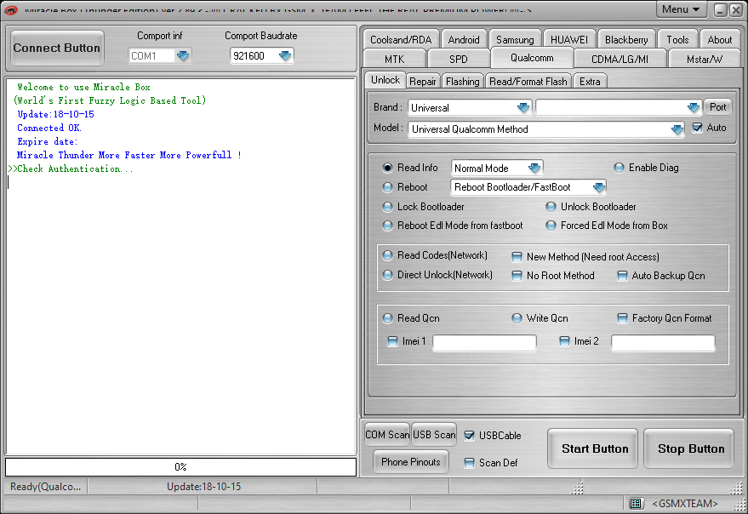Select the Unlock Bootloader radio button
Image resolution: width=748 pixels, height=514 pixels.
click(x=551, y=207)
